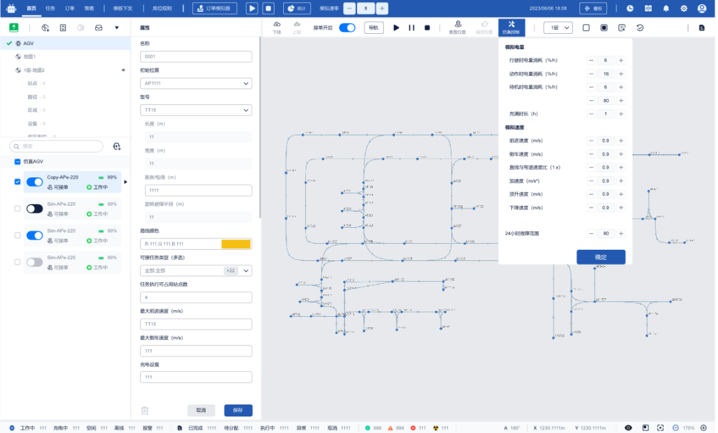
Task: Open the 仿真控制 simulation control tool
Action: pos(511,27)
